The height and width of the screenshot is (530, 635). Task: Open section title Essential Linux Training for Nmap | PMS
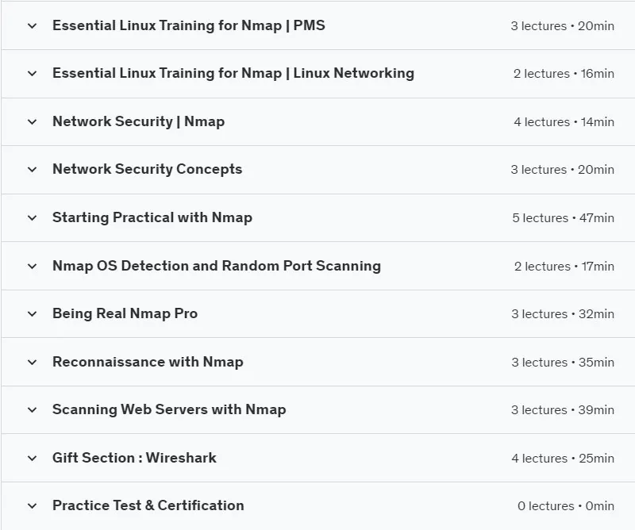(189, 25)
